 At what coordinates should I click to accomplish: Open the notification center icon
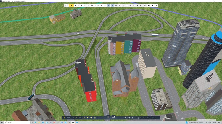pyautogui.click(x=219, y=123)
